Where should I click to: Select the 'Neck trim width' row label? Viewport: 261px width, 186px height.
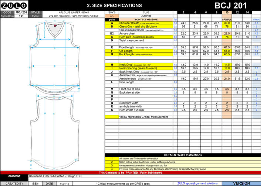pos(146,103)
